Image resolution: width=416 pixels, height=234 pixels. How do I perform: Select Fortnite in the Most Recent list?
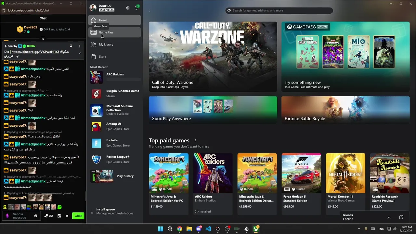pos(115,143)
